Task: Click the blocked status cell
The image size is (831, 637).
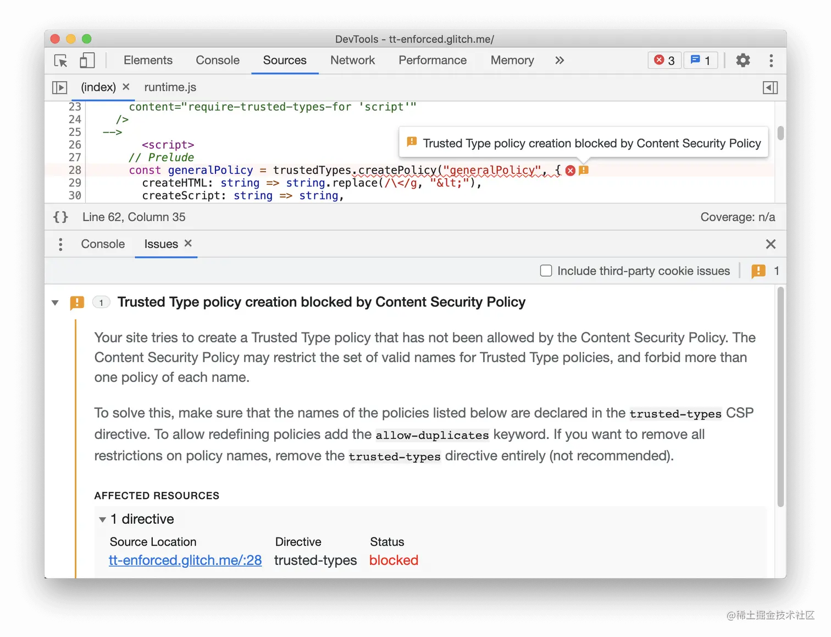Action: tap(394, 560)
